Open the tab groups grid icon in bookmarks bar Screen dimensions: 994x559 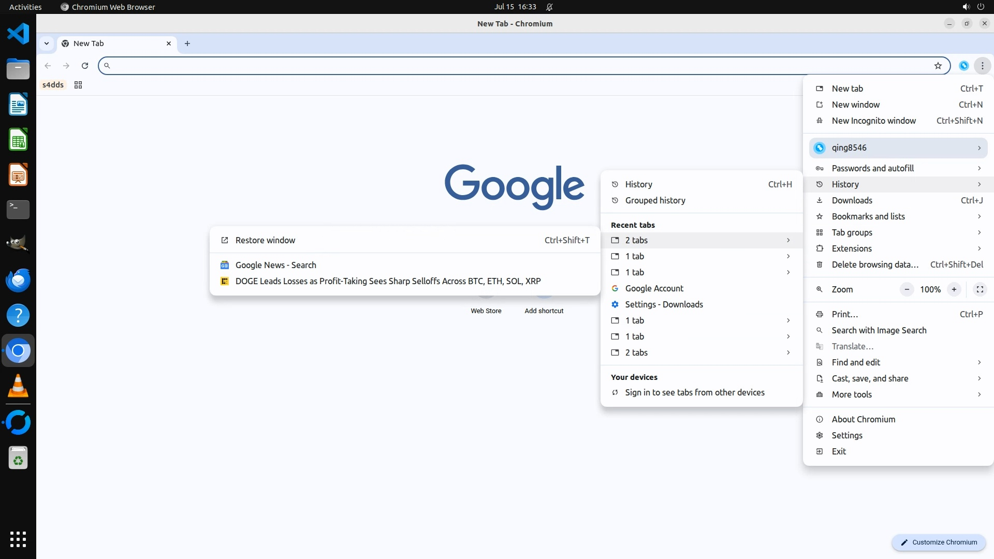click(78, 85)
